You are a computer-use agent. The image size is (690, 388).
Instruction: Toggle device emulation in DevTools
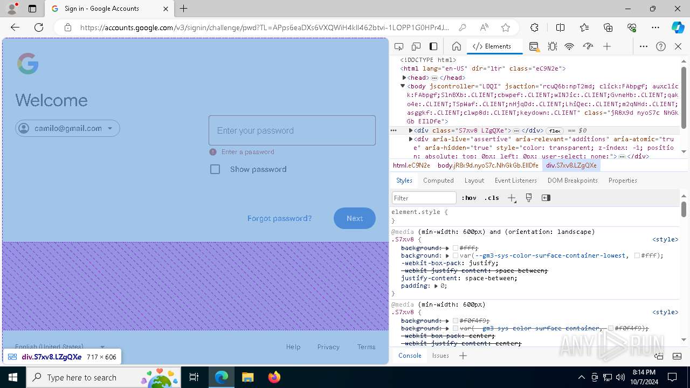click(416, 47)
